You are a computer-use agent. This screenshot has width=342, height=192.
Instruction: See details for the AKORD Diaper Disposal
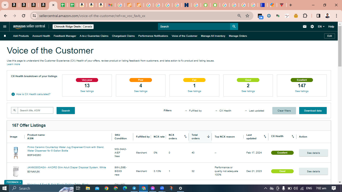[313, 171]
